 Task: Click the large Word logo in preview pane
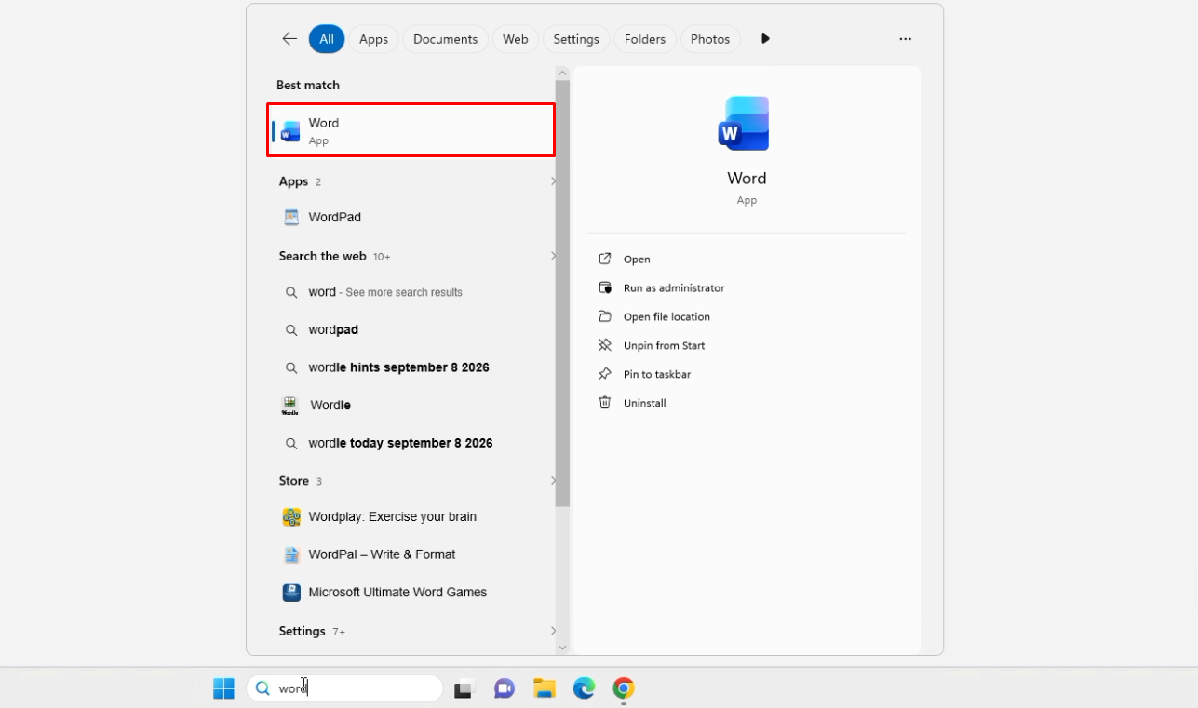(744, 123)
